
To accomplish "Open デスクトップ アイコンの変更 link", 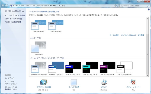I will [x=15, y=16].
